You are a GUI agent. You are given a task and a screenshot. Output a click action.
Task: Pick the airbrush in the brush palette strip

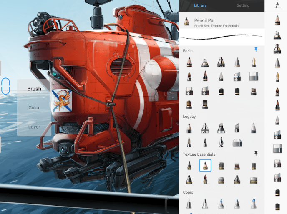[277, 35]
